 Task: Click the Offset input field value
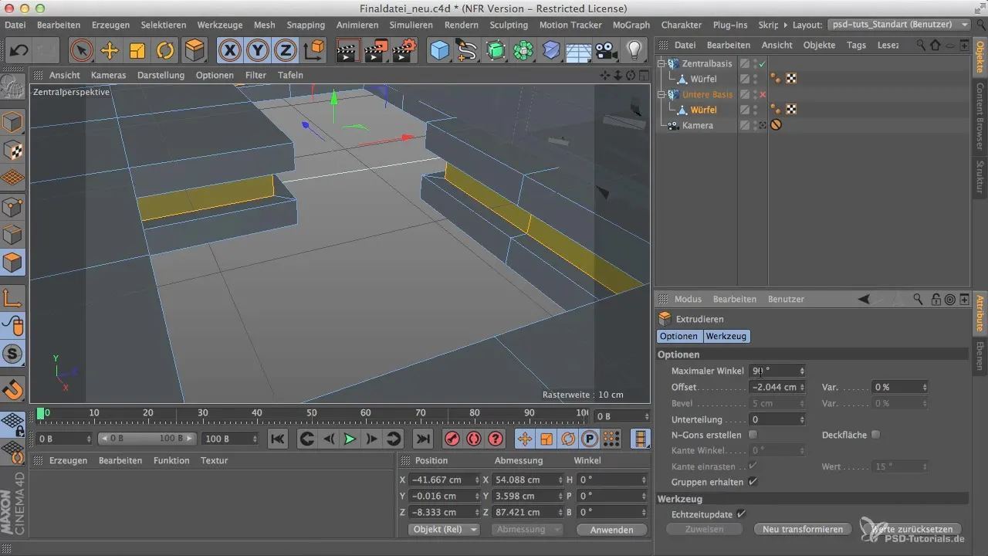(x=773, y=387)
